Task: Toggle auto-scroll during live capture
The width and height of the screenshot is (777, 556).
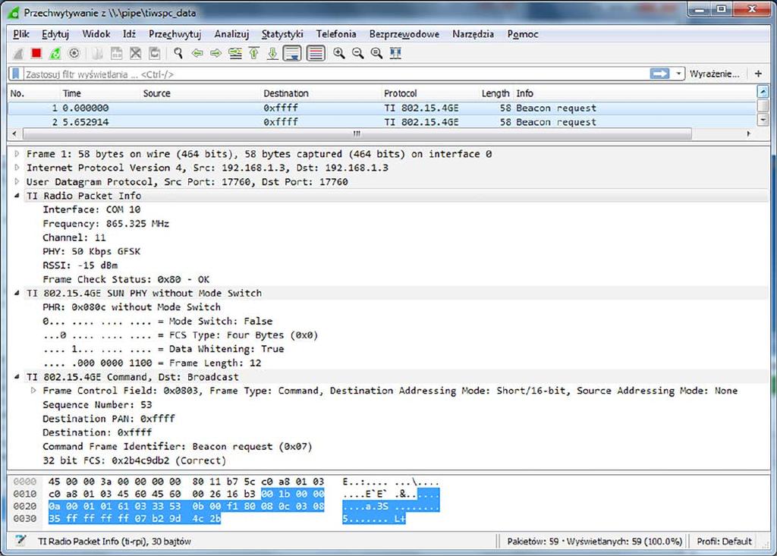Action: 292,53
